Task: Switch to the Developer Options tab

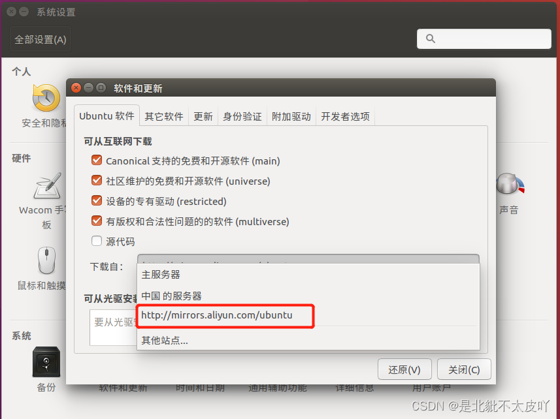Action: pyautogui.click(x=345, y=116)
